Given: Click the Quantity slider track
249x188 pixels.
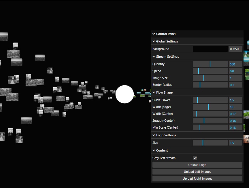Looking at the screenshot, I should (210, 64).
